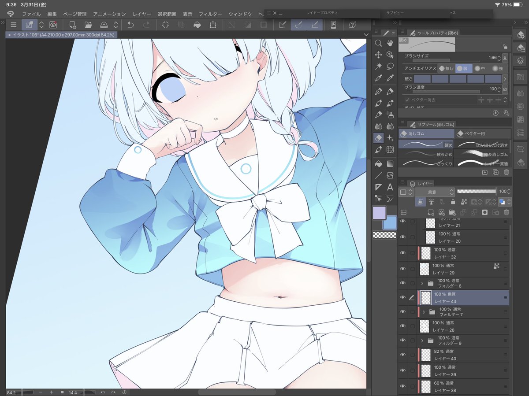Expand フォルダー 6 in layer list

point(422,283)
